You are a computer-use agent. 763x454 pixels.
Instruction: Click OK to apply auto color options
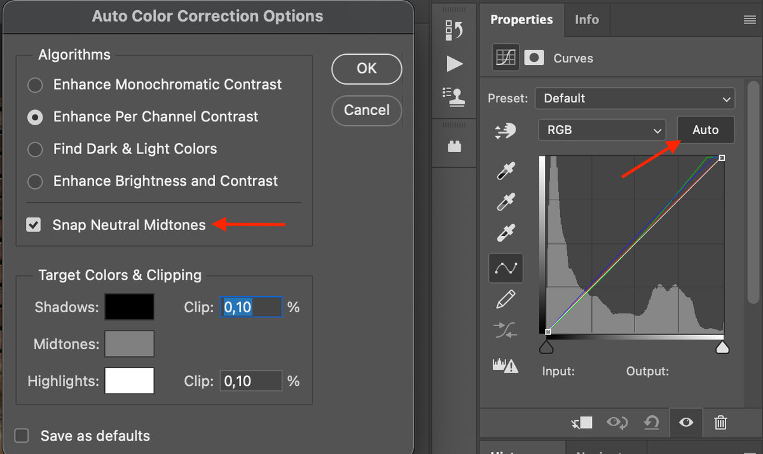(366, 69)
